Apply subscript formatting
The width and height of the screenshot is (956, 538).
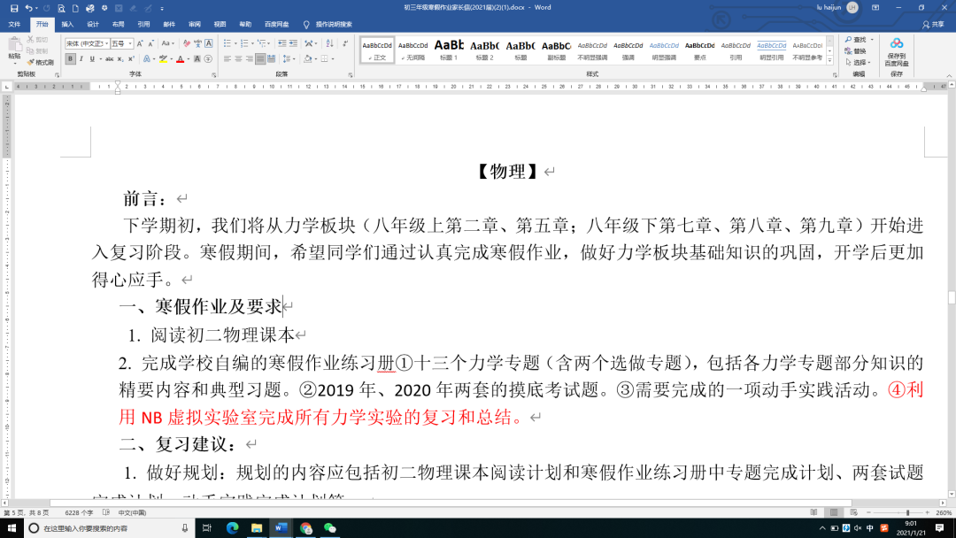[120, 59]
